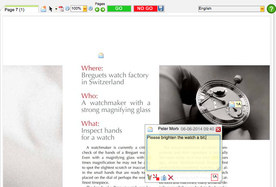Click the What: heading

90,124
